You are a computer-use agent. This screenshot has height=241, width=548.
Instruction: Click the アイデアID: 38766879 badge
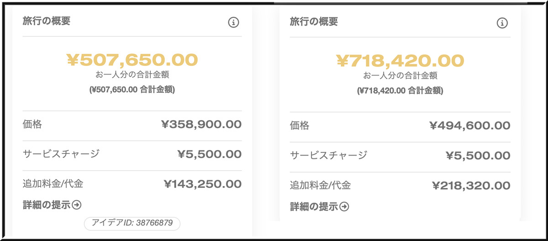tap(132, 223)
